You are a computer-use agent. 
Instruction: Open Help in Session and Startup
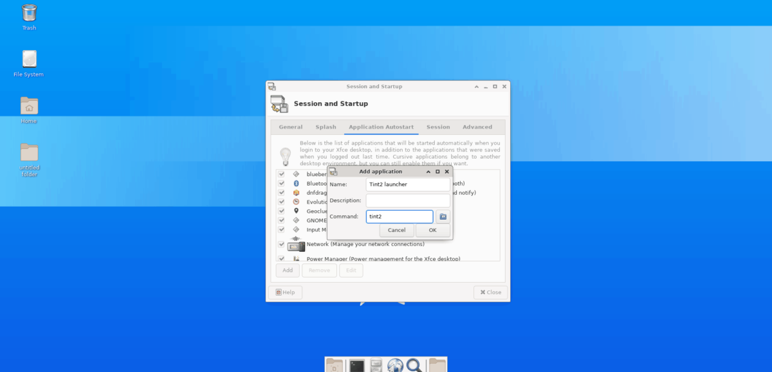[285, 292]
